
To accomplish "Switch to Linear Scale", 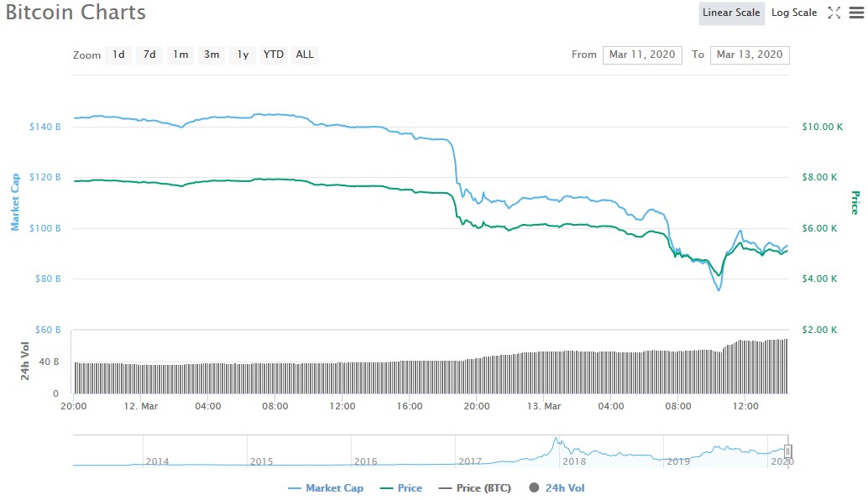I will (x=731, y=13).
